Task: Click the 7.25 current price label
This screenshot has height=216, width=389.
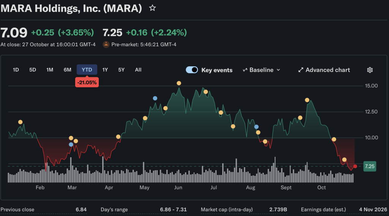Action: [370, 166]
